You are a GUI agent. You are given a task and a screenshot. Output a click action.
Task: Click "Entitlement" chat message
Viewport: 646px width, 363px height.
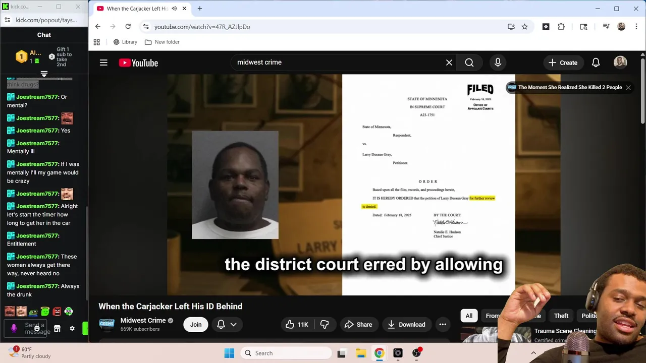point(22,244)
